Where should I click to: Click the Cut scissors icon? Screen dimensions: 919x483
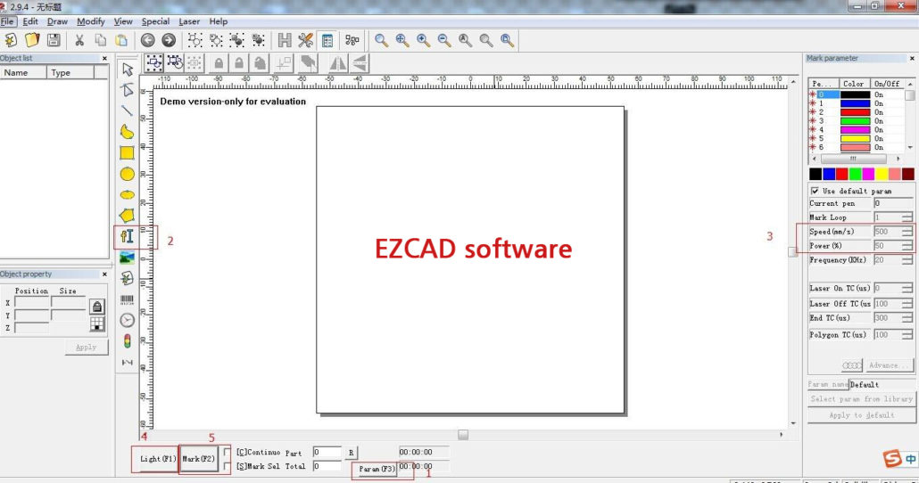point(79,40)
